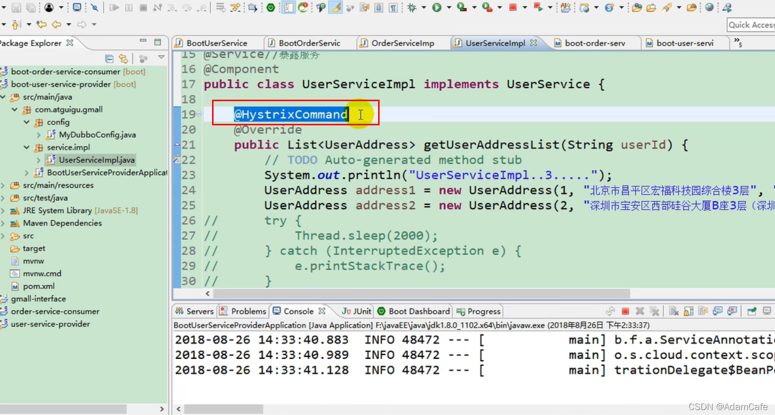Toggle Mark Occurrences highlighter icon

335,7
